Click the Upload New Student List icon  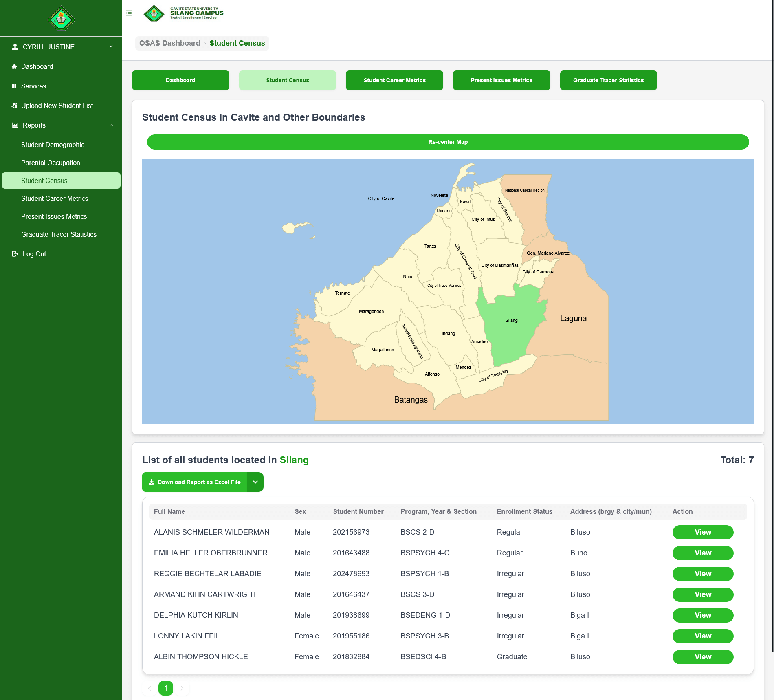coord(14,106)
